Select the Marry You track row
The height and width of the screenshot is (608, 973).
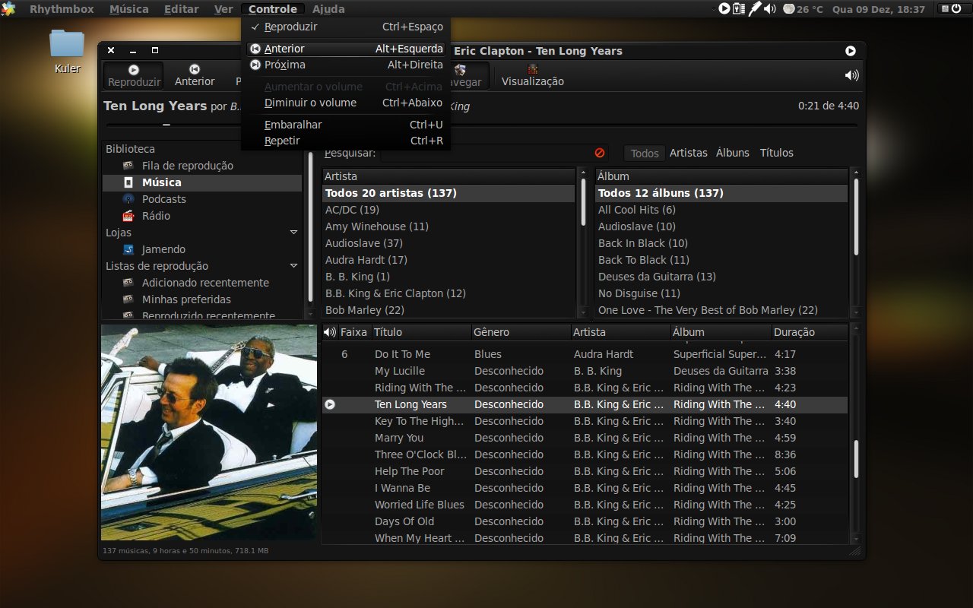[x=585, y=438]
